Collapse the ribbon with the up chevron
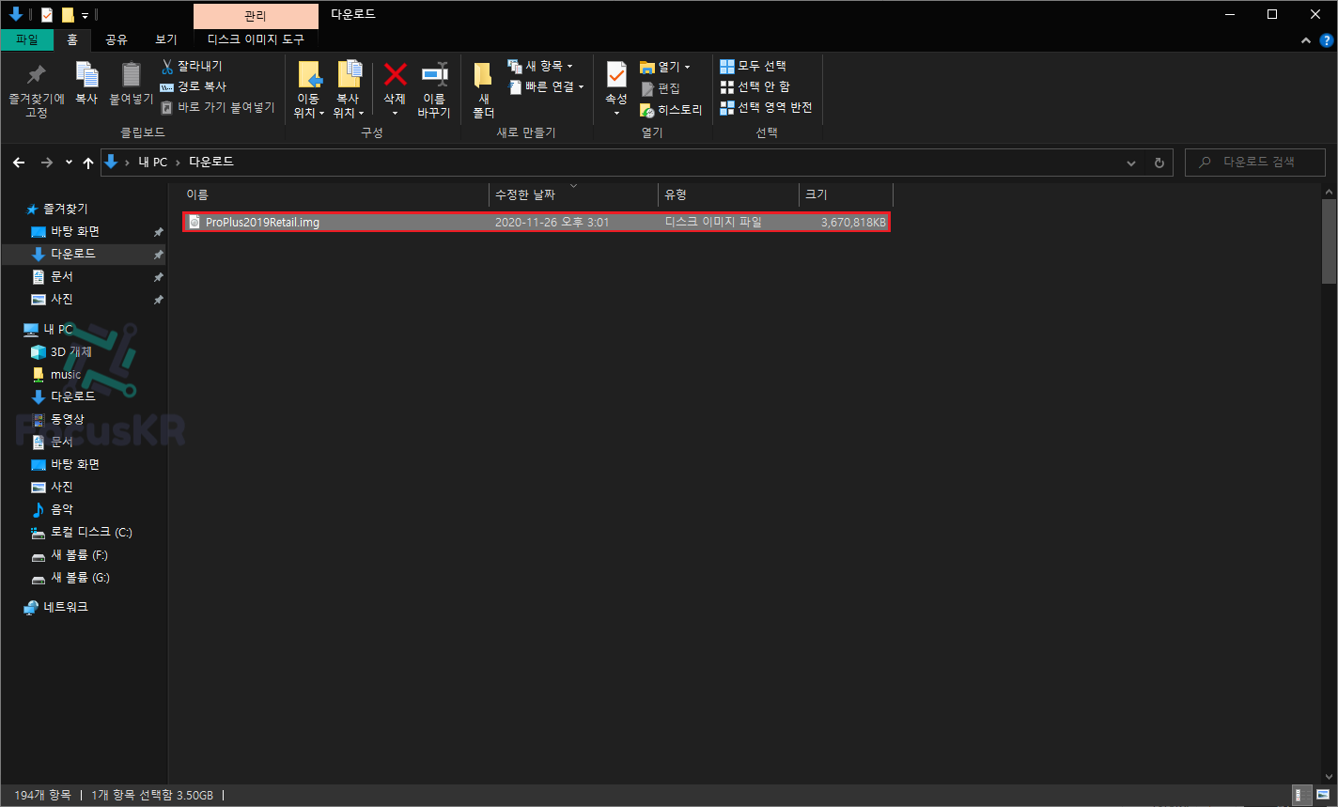The height and width of the screenshot is (807, 1338). (x=1306, y=40)
